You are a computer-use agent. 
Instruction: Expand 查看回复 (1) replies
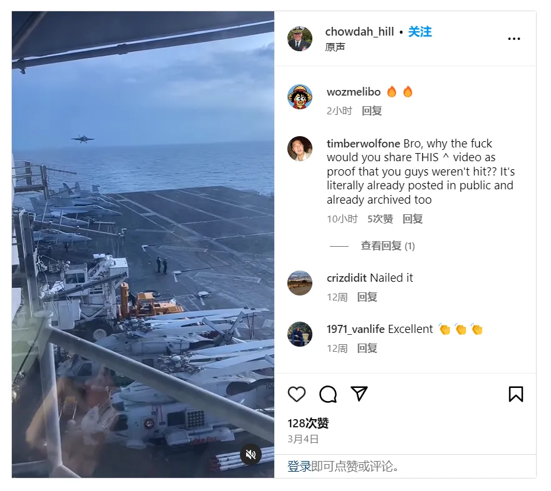click(387, 245)
